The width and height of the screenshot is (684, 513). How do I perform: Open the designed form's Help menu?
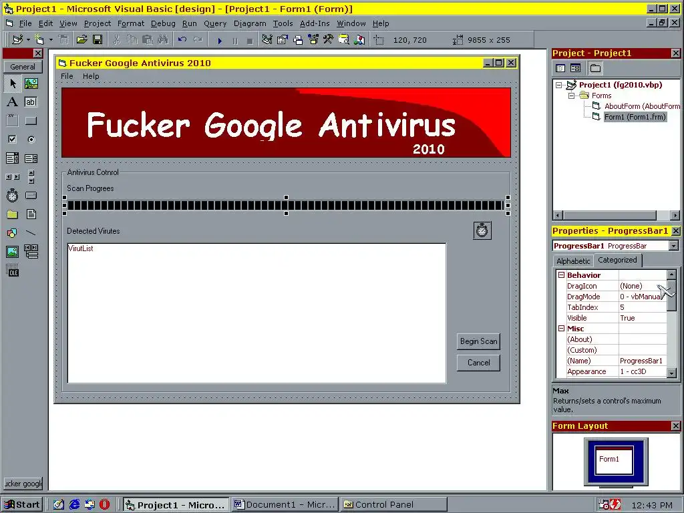91,76
